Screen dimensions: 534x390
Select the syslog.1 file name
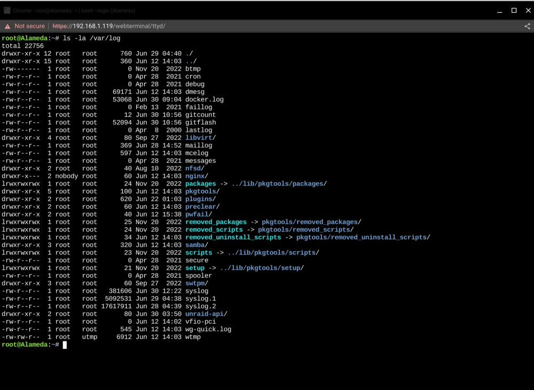pyautogui.click(x=201, y=299)
